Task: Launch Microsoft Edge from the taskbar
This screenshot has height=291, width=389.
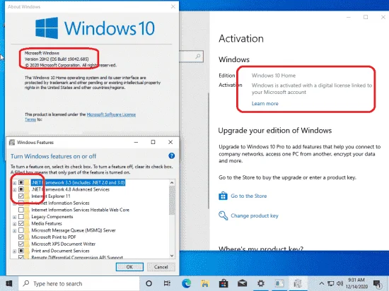Action: (186, 283)
